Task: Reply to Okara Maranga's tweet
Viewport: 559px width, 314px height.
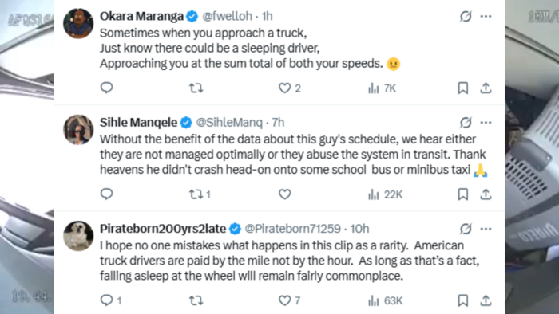Action: coord(106,88)
